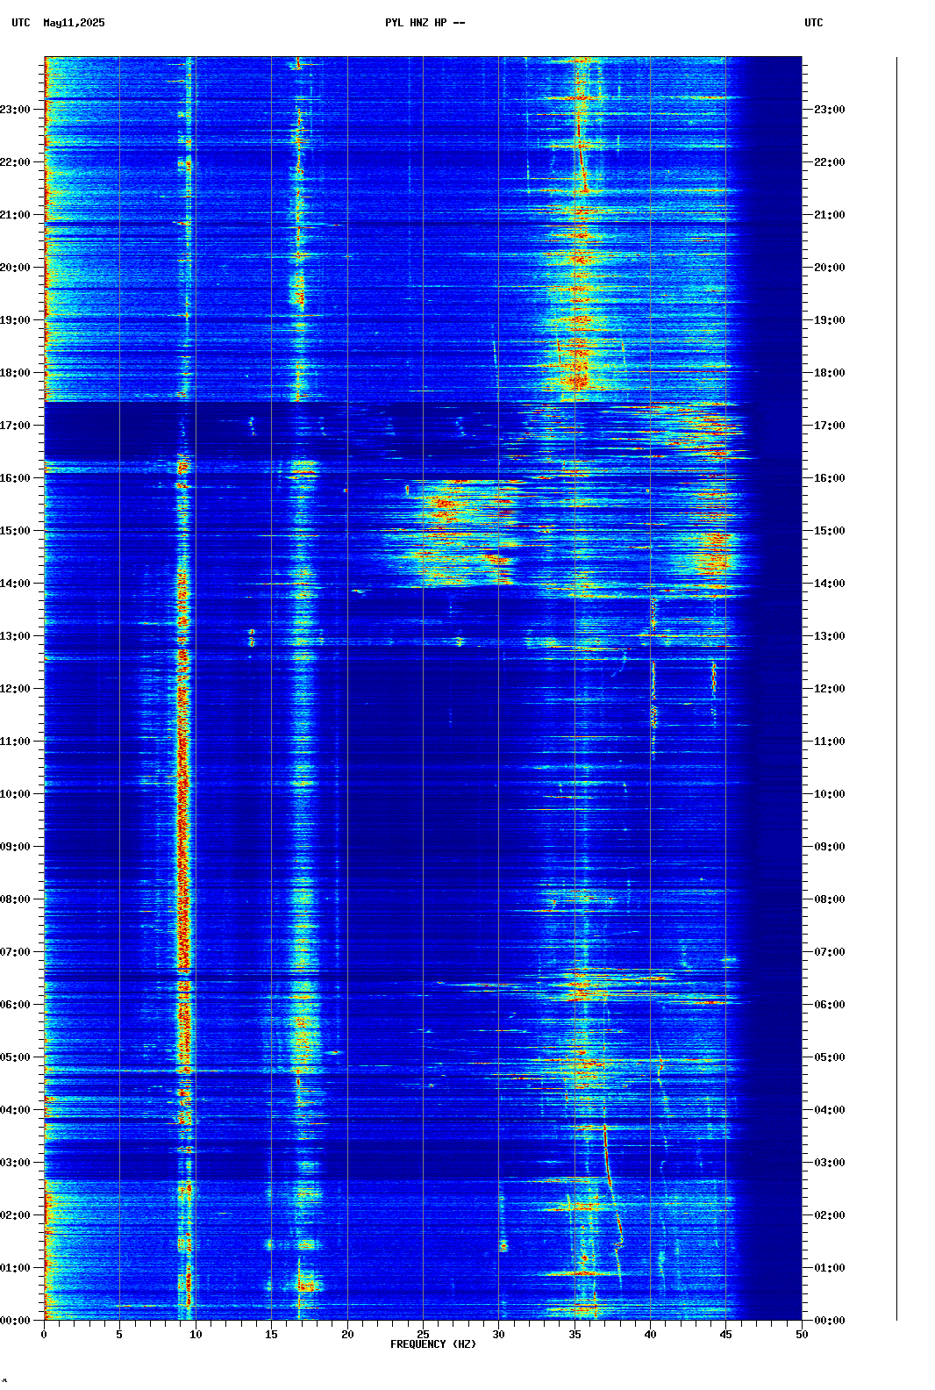
Task: Click the right-side "07:00" time label
Action: (x=830, y=952)
